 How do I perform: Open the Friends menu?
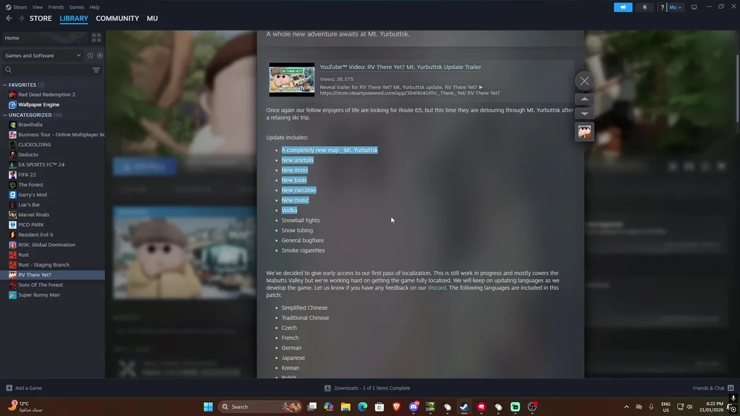pos(56,7)
